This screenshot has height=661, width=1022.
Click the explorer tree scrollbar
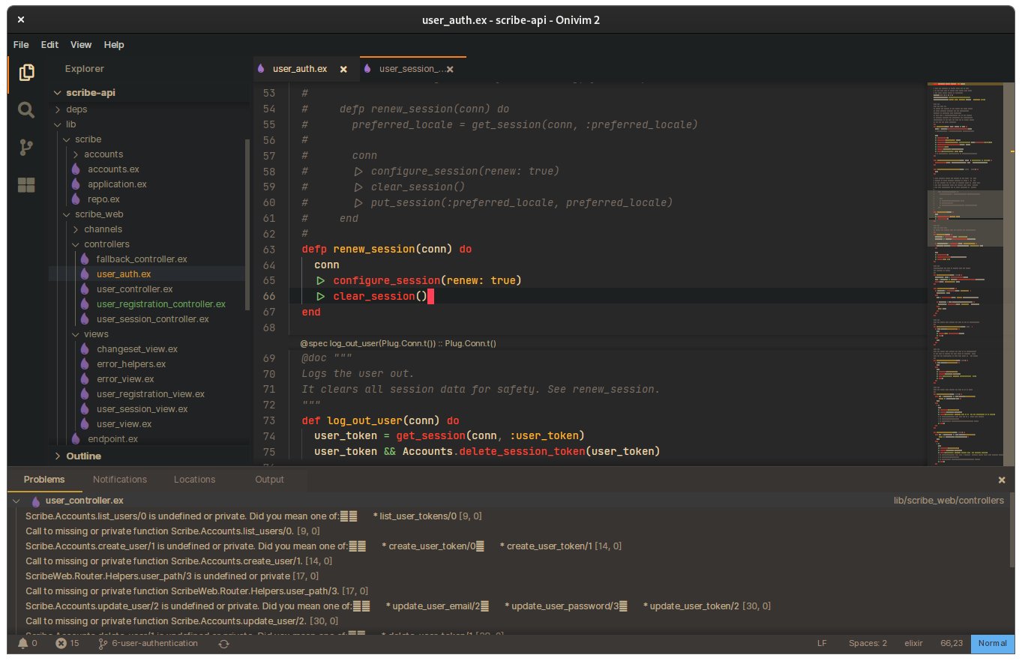click(248, 225)
